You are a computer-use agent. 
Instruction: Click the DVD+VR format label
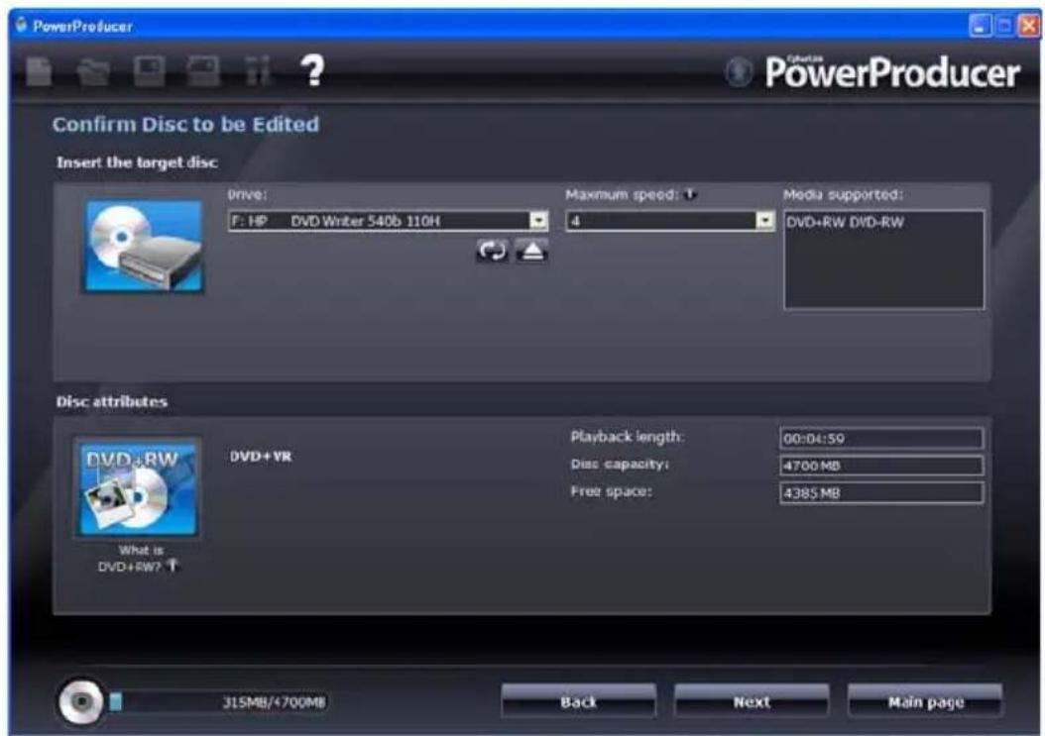[261, 457]
